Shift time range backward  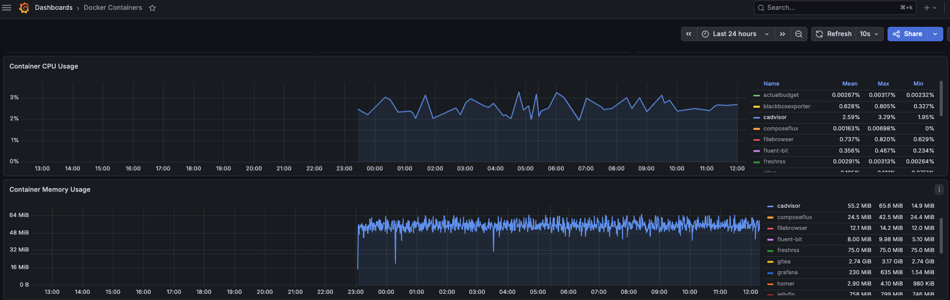689,34
